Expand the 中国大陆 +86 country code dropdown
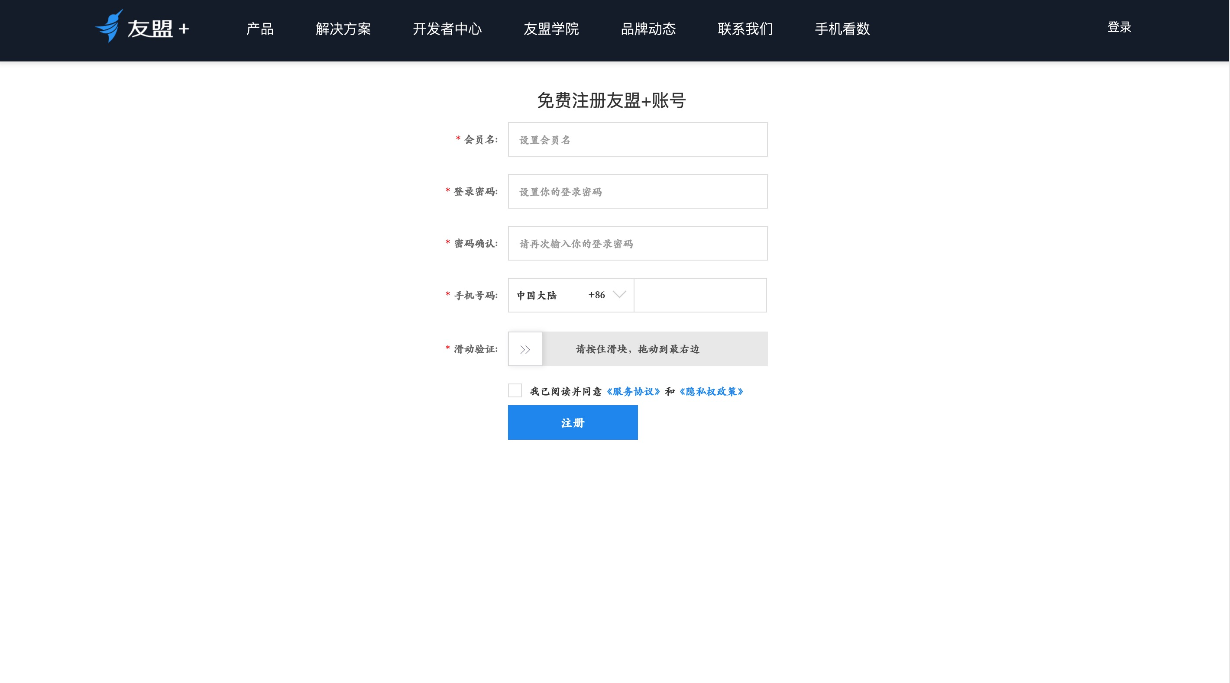Image resolution: width=1230 pixels, height=683 pixels. [571, 295]
